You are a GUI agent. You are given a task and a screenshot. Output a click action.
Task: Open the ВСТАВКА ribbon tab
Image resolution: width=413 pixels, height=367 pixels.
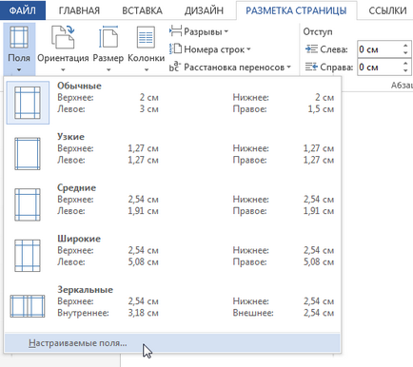pyautogui.click(x=142, y=10)
